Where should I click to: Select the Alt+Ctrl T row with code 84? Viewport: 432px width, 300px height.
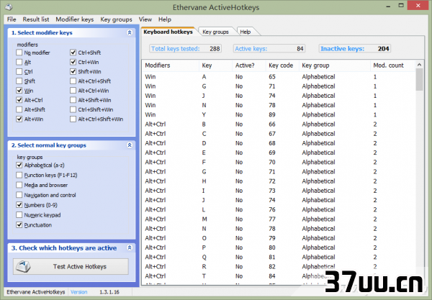pos(279,276)
